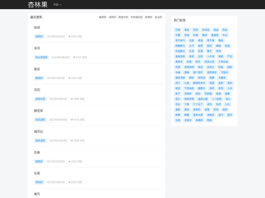Select the 气滞血瘀 hot tag
This screenshot has width=265, height=198.
(189, 88)
